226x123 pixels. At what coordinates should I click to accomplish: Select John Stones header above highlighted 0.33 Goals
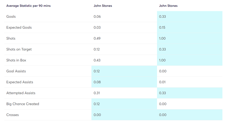click(x=168, y=6)
